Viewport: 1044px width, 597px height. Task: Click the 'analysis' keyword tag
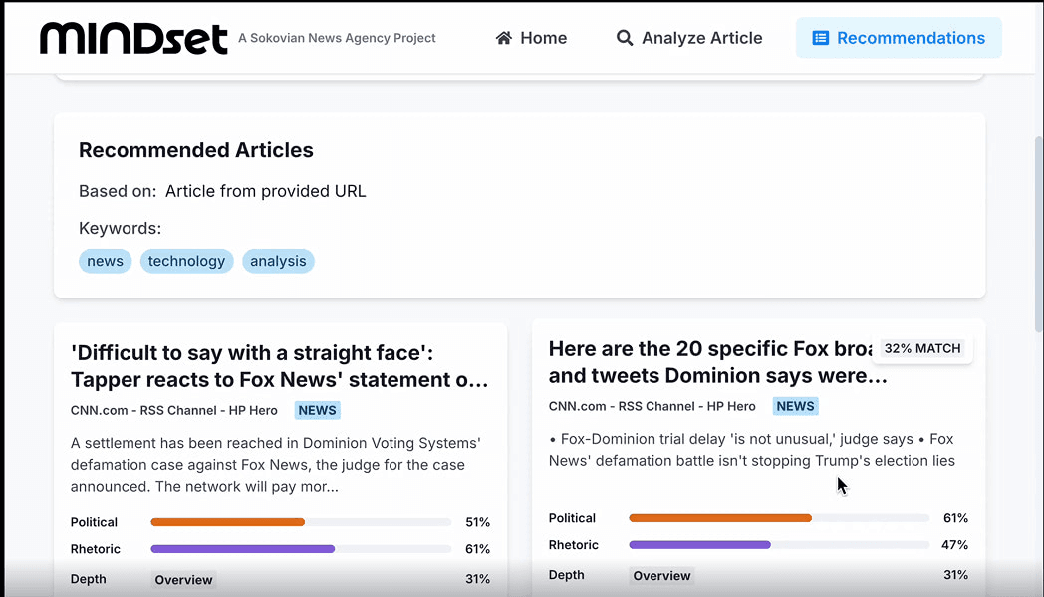(278, 261)
